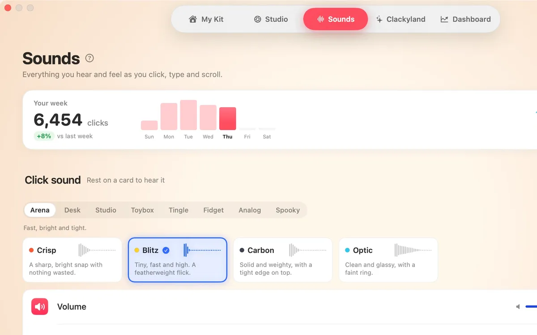Select the Crisp click sound card
The image size is (537, 335).
click(x=72, y=260)
